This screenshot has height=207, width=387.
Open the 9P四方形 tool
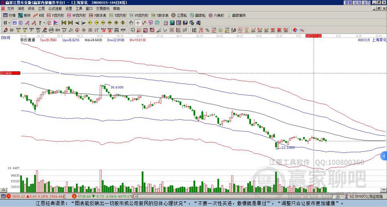click(76, 15)
